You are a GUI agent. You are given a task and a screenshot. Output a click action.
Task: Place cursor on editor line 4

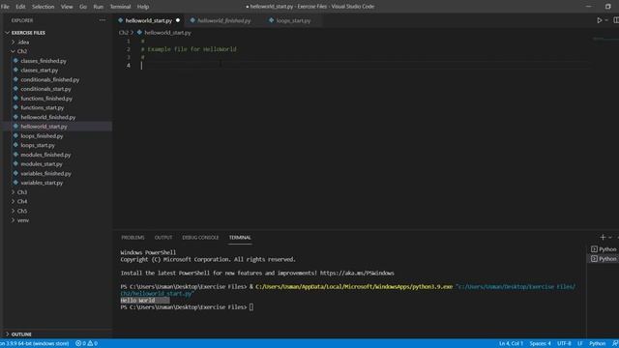(366, 66)
